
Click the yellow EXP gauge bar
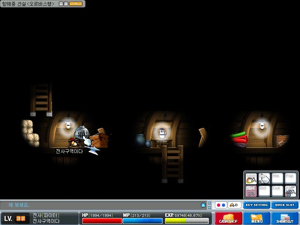pos(187,221)
